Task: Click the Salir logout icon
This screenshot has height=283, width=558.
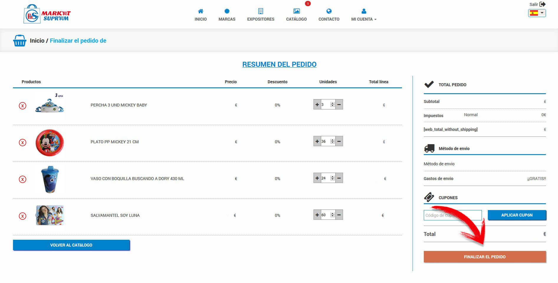Action: click(x=542, y=4)
